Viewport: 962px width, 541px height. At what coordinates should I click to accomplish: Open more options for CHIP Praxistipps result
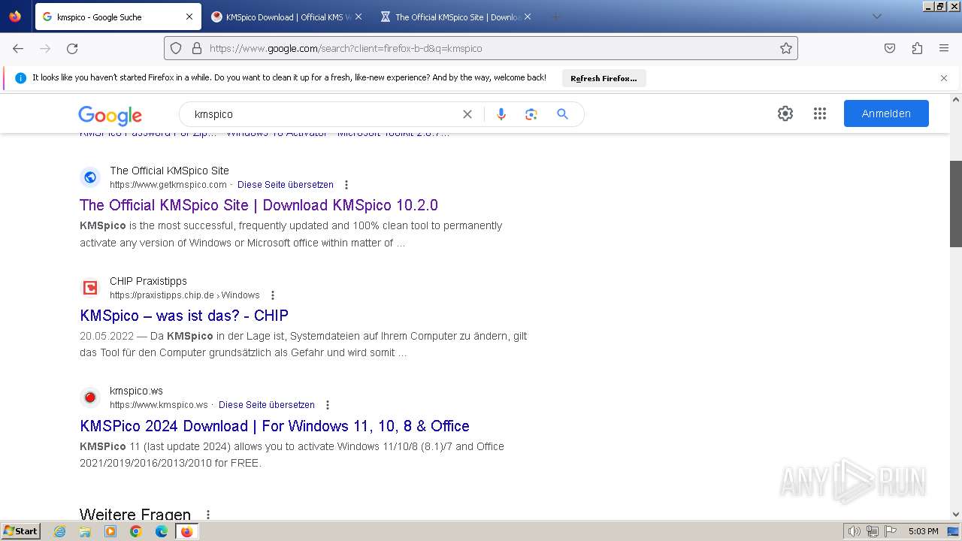[x=273, y=295]
